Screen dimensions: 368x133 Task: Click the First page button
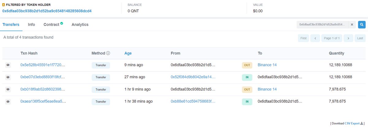click(x=303, y=38)
